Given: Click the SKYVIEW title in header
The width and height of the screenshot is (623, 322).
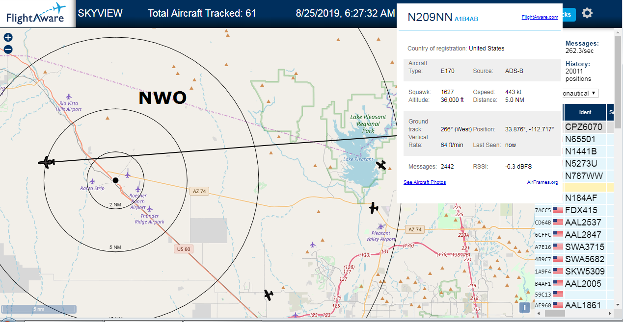Looking at the screenshot, I should pyautogui.click(x=100, y=13).
